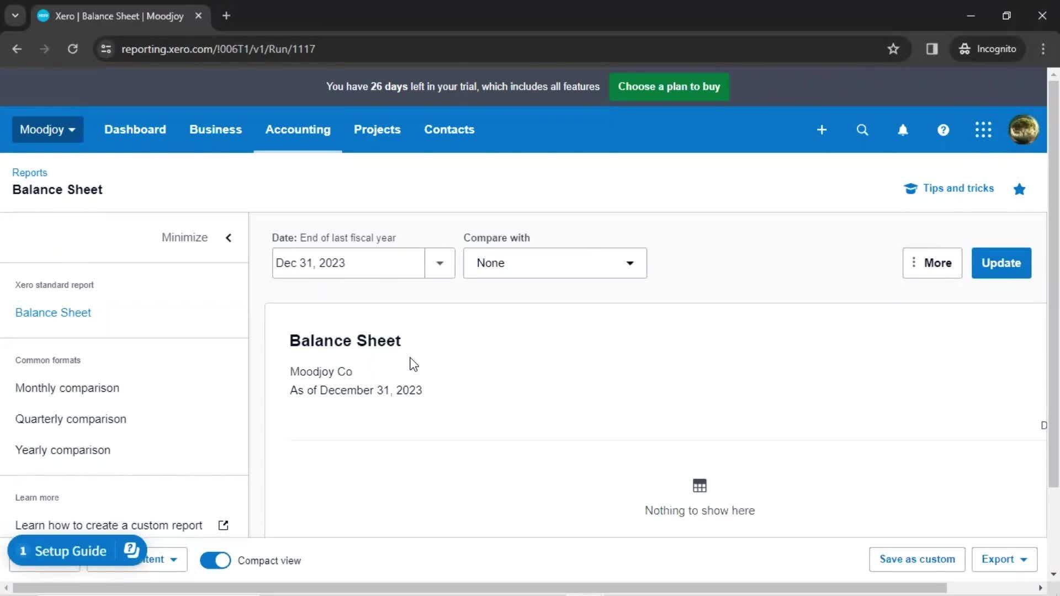
Task: Click the Setup Guide button
Action: tap(71, 551)
